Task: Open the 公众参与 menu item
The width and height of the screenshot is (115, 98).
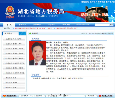Action: tap(52, 24)
